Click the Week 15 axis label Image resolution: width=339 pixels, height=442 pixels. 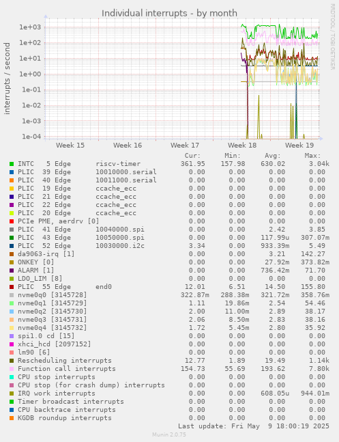point(70,146)
